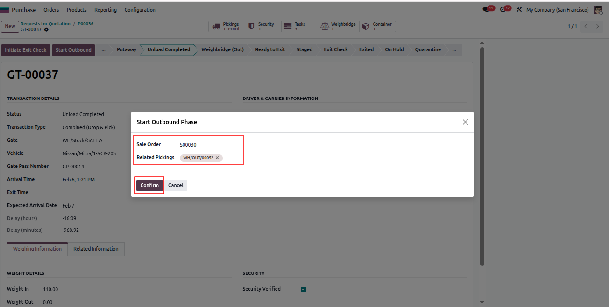Image resolution: width=609 pixels, height=307 pixels.
Task: Open the chat messages icon in the top bar
Action: 488,9
